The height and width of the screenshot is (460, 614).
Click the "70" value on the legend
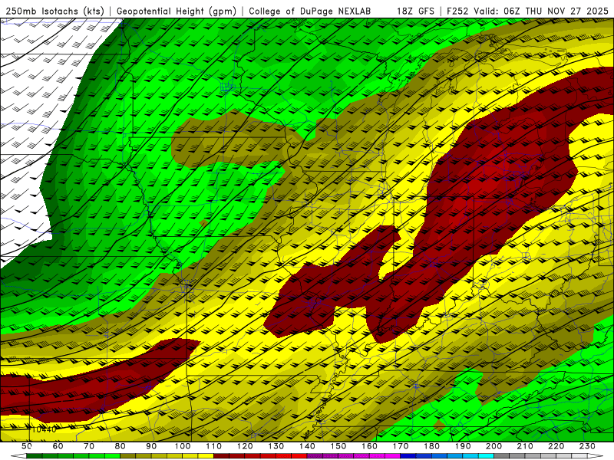89,446
